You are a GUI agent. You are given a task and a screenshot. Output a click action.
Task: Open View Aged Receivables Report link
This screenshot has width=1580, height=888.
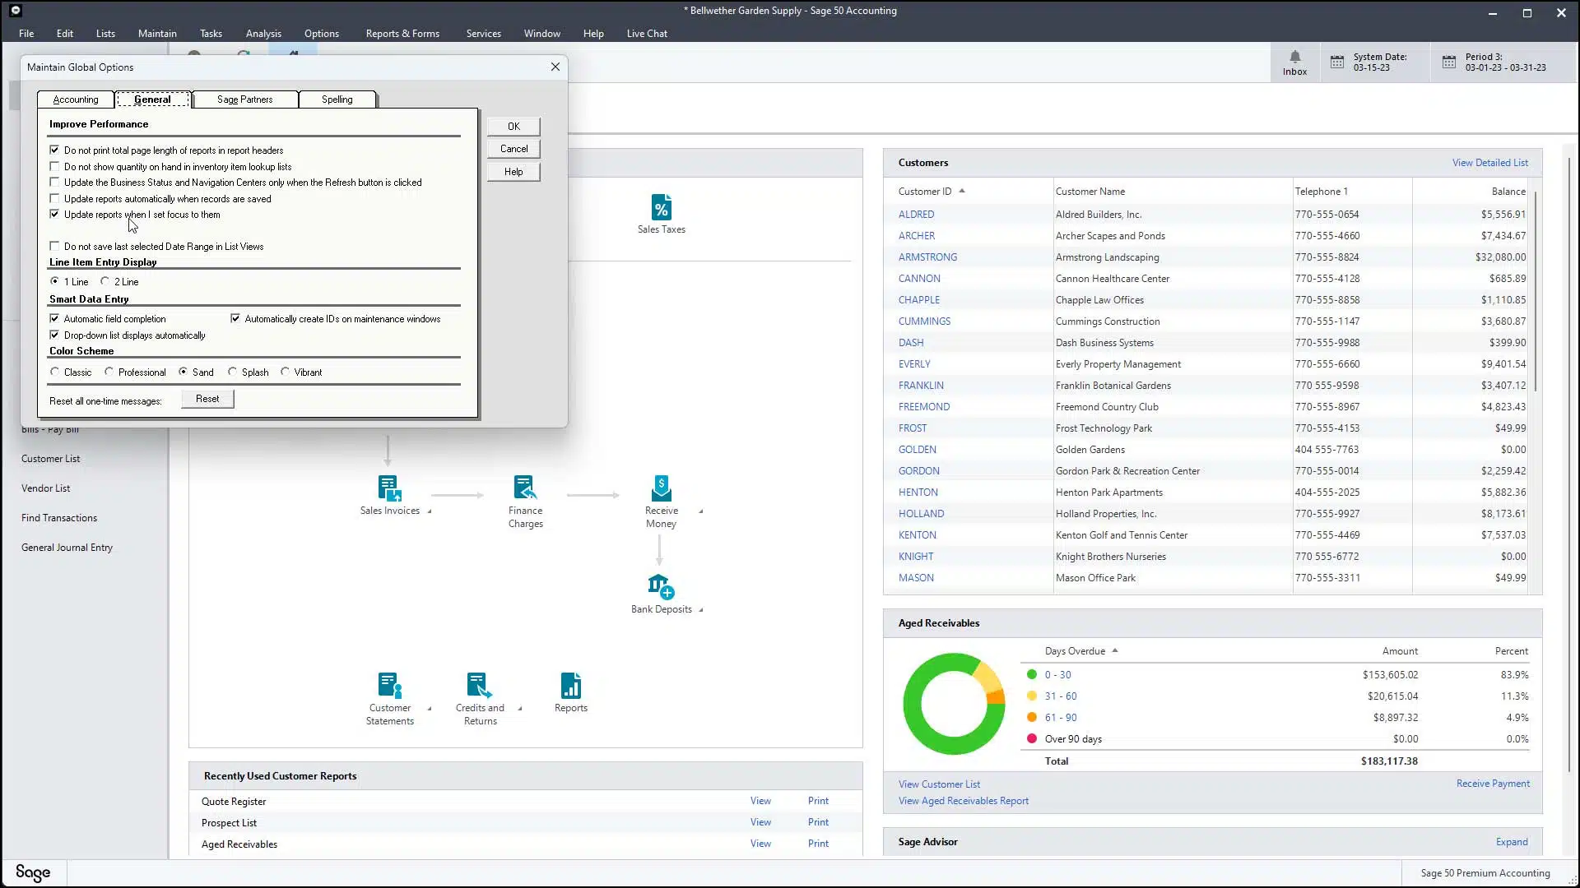coord(963,801)
